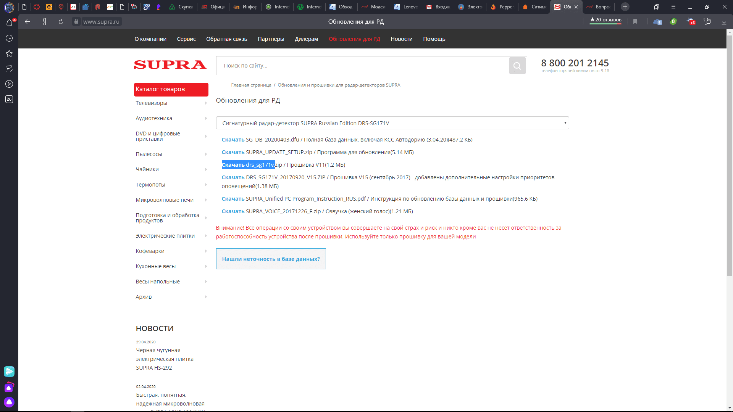The image size is (733, 412).
Task: Click the site search magnifier button
Action: tap(517, 66)
